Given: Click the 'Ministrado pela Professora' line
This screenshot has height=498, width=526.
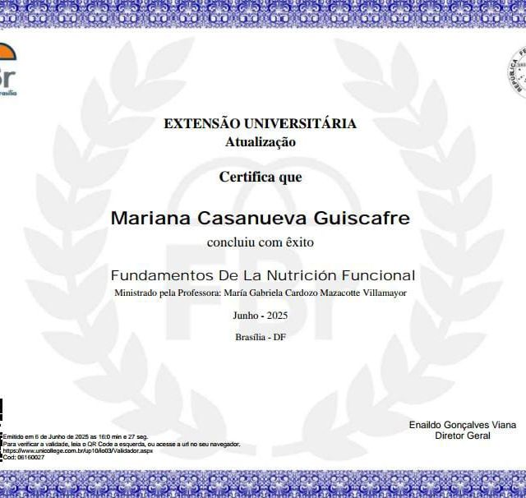Looking at the screenshot, I should pyautogui.click(x=261, y=293).
